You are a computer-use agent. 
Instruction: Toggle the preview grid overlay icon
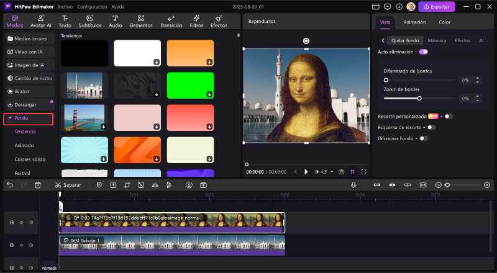coord(352,172)
